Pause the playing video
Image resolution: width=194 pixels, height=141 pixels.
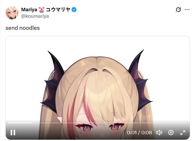click(13, 133)
